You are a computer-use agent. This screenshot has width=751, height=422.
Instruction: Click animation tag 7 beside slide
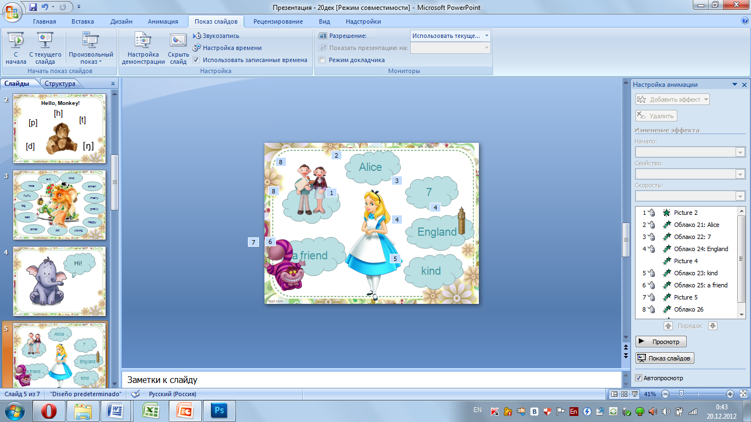coord(253,242)
